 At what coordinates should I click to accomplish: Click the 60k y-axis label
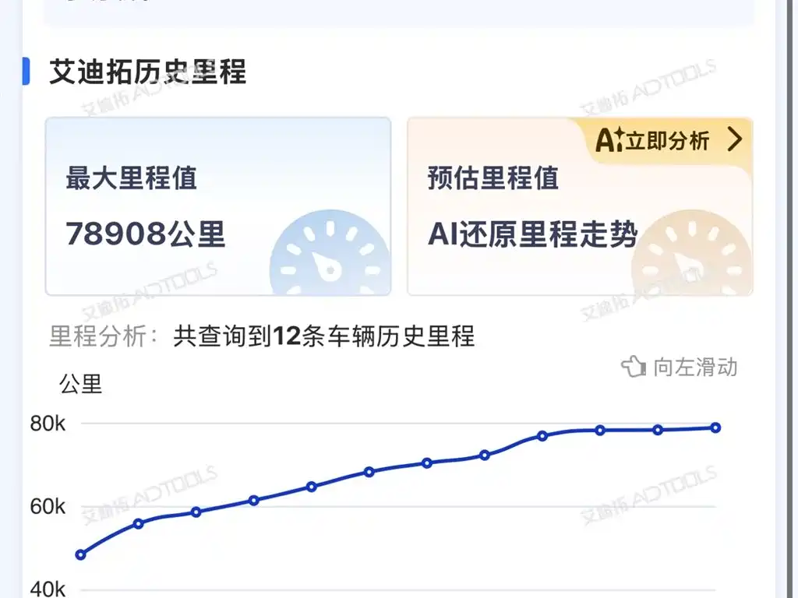(x=48, y=507)
